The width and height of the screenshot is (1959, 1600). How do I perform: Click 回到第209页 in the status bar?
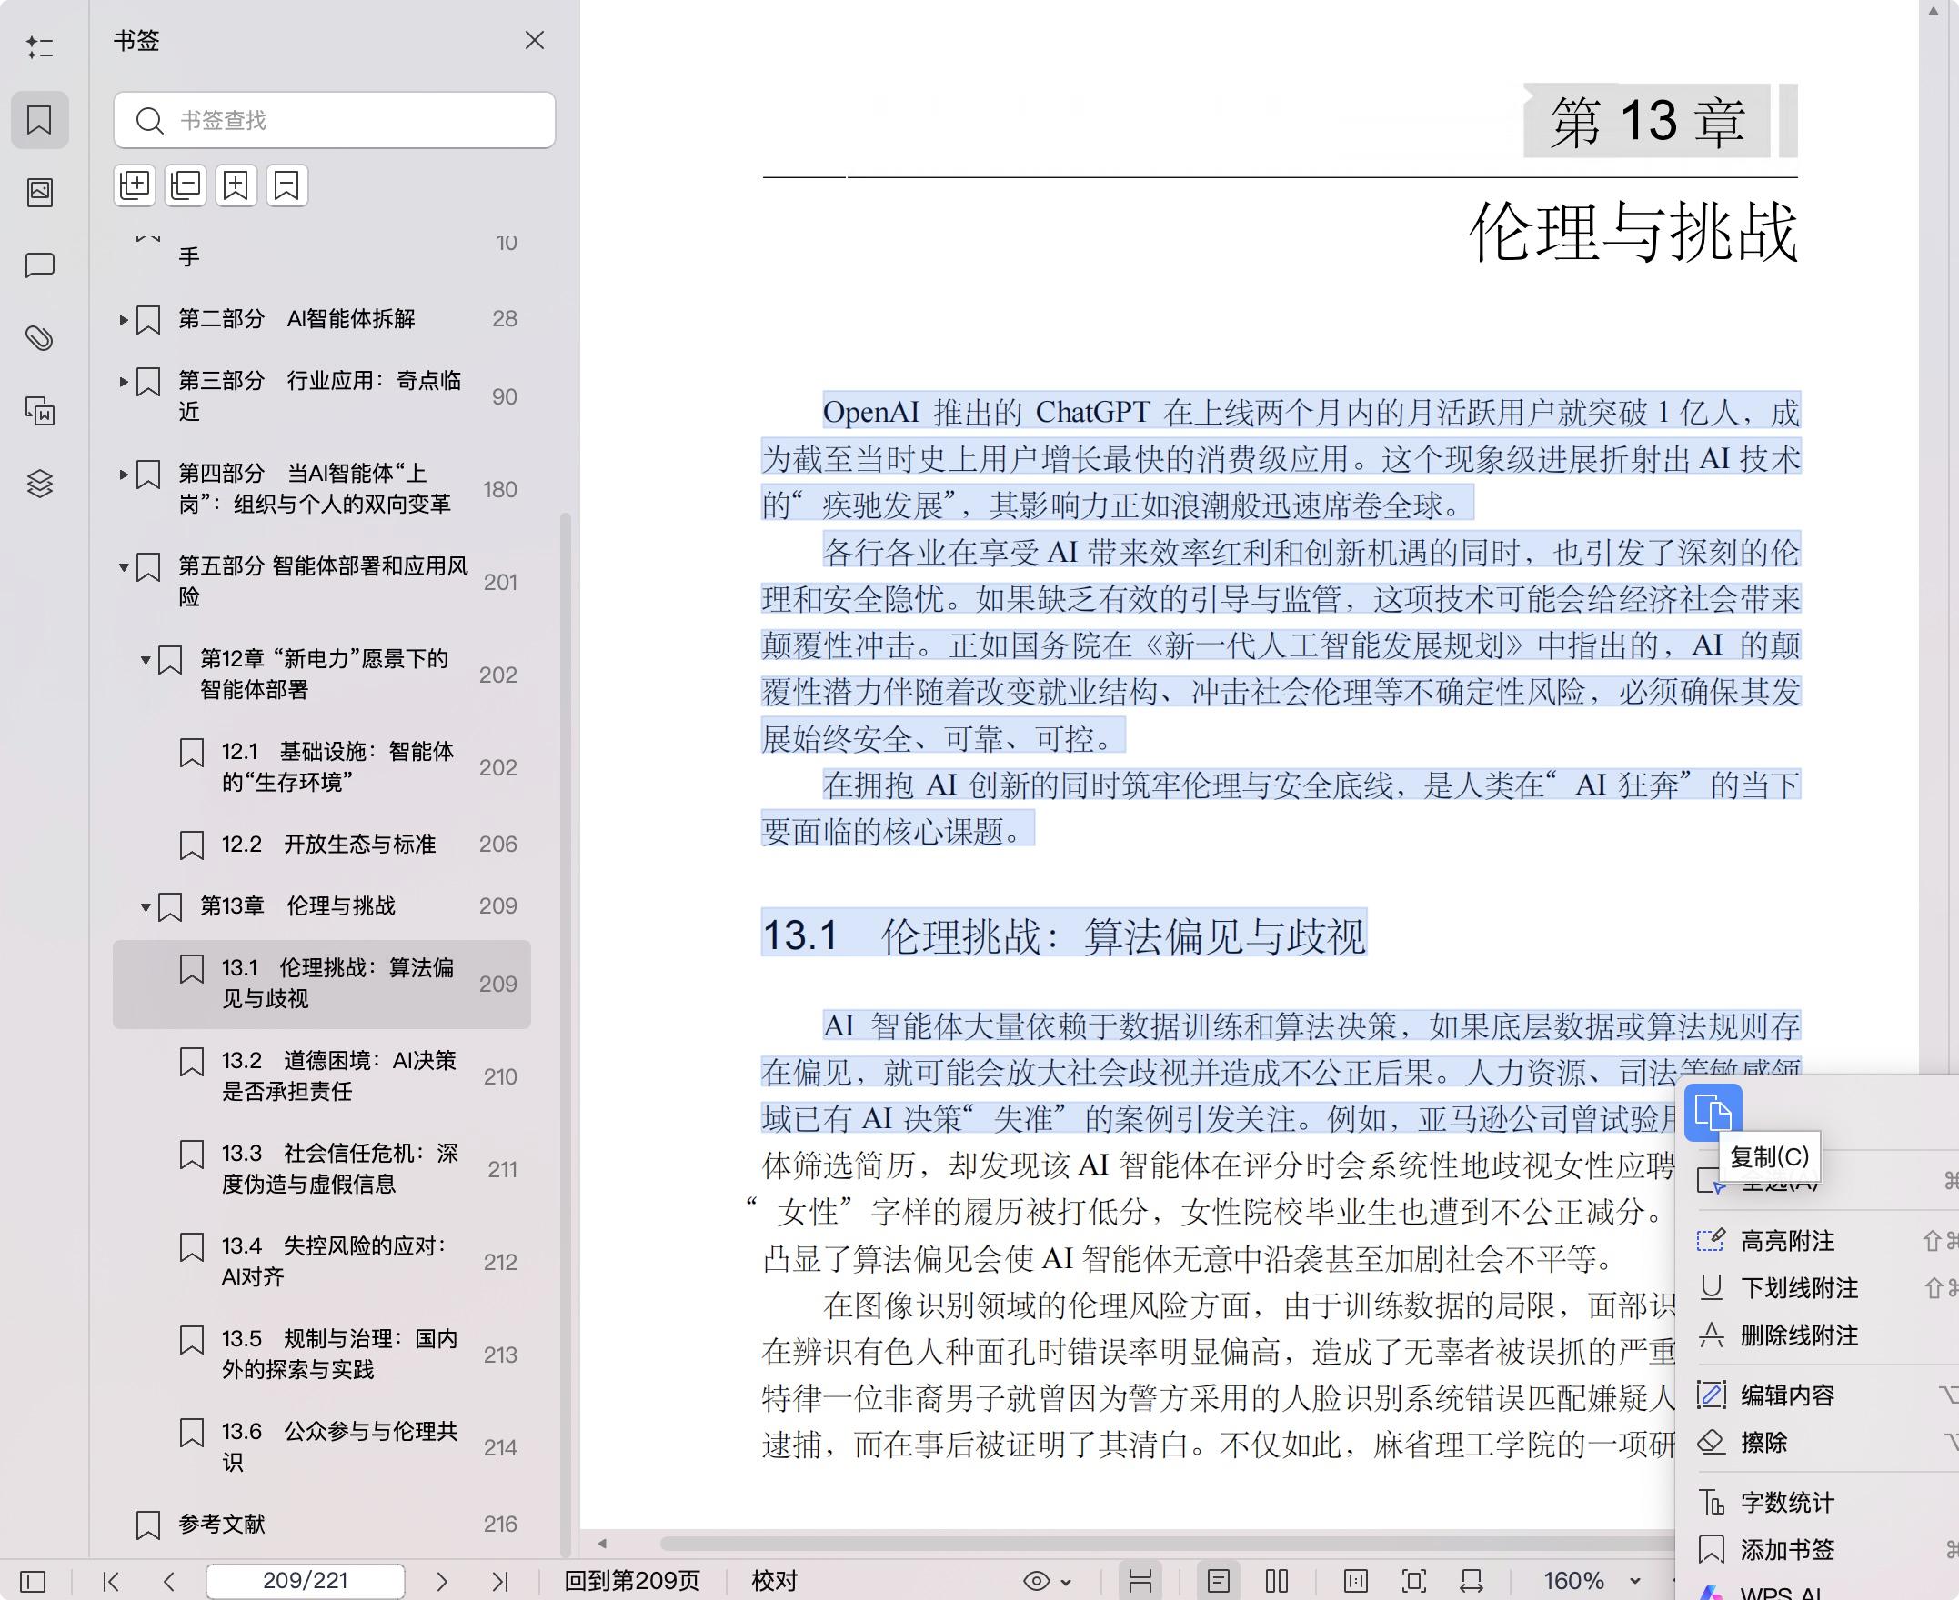point(632,1582)
